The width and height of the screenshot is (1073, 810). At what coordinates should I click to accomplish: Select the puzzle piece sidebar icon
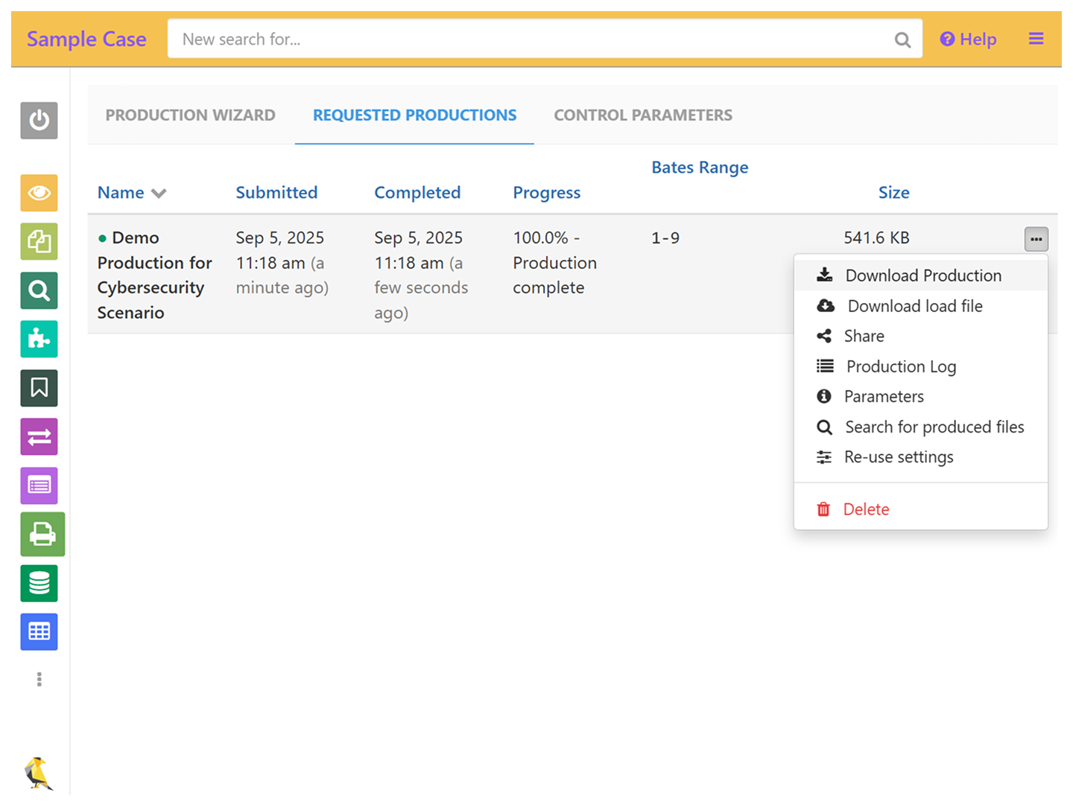(39, 339)
